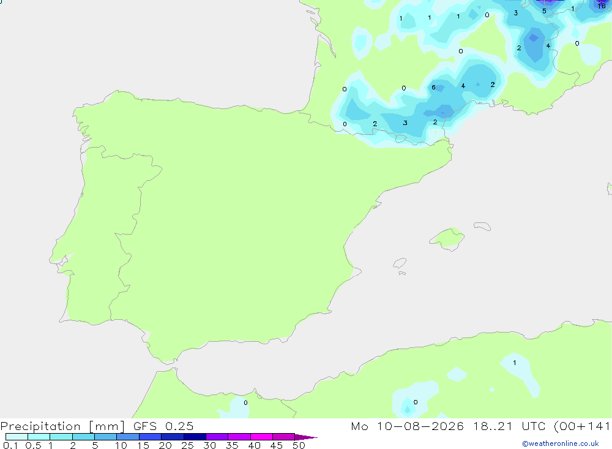Pick the 40–45 mm magenta legend swatch

[x=261, y=437]
